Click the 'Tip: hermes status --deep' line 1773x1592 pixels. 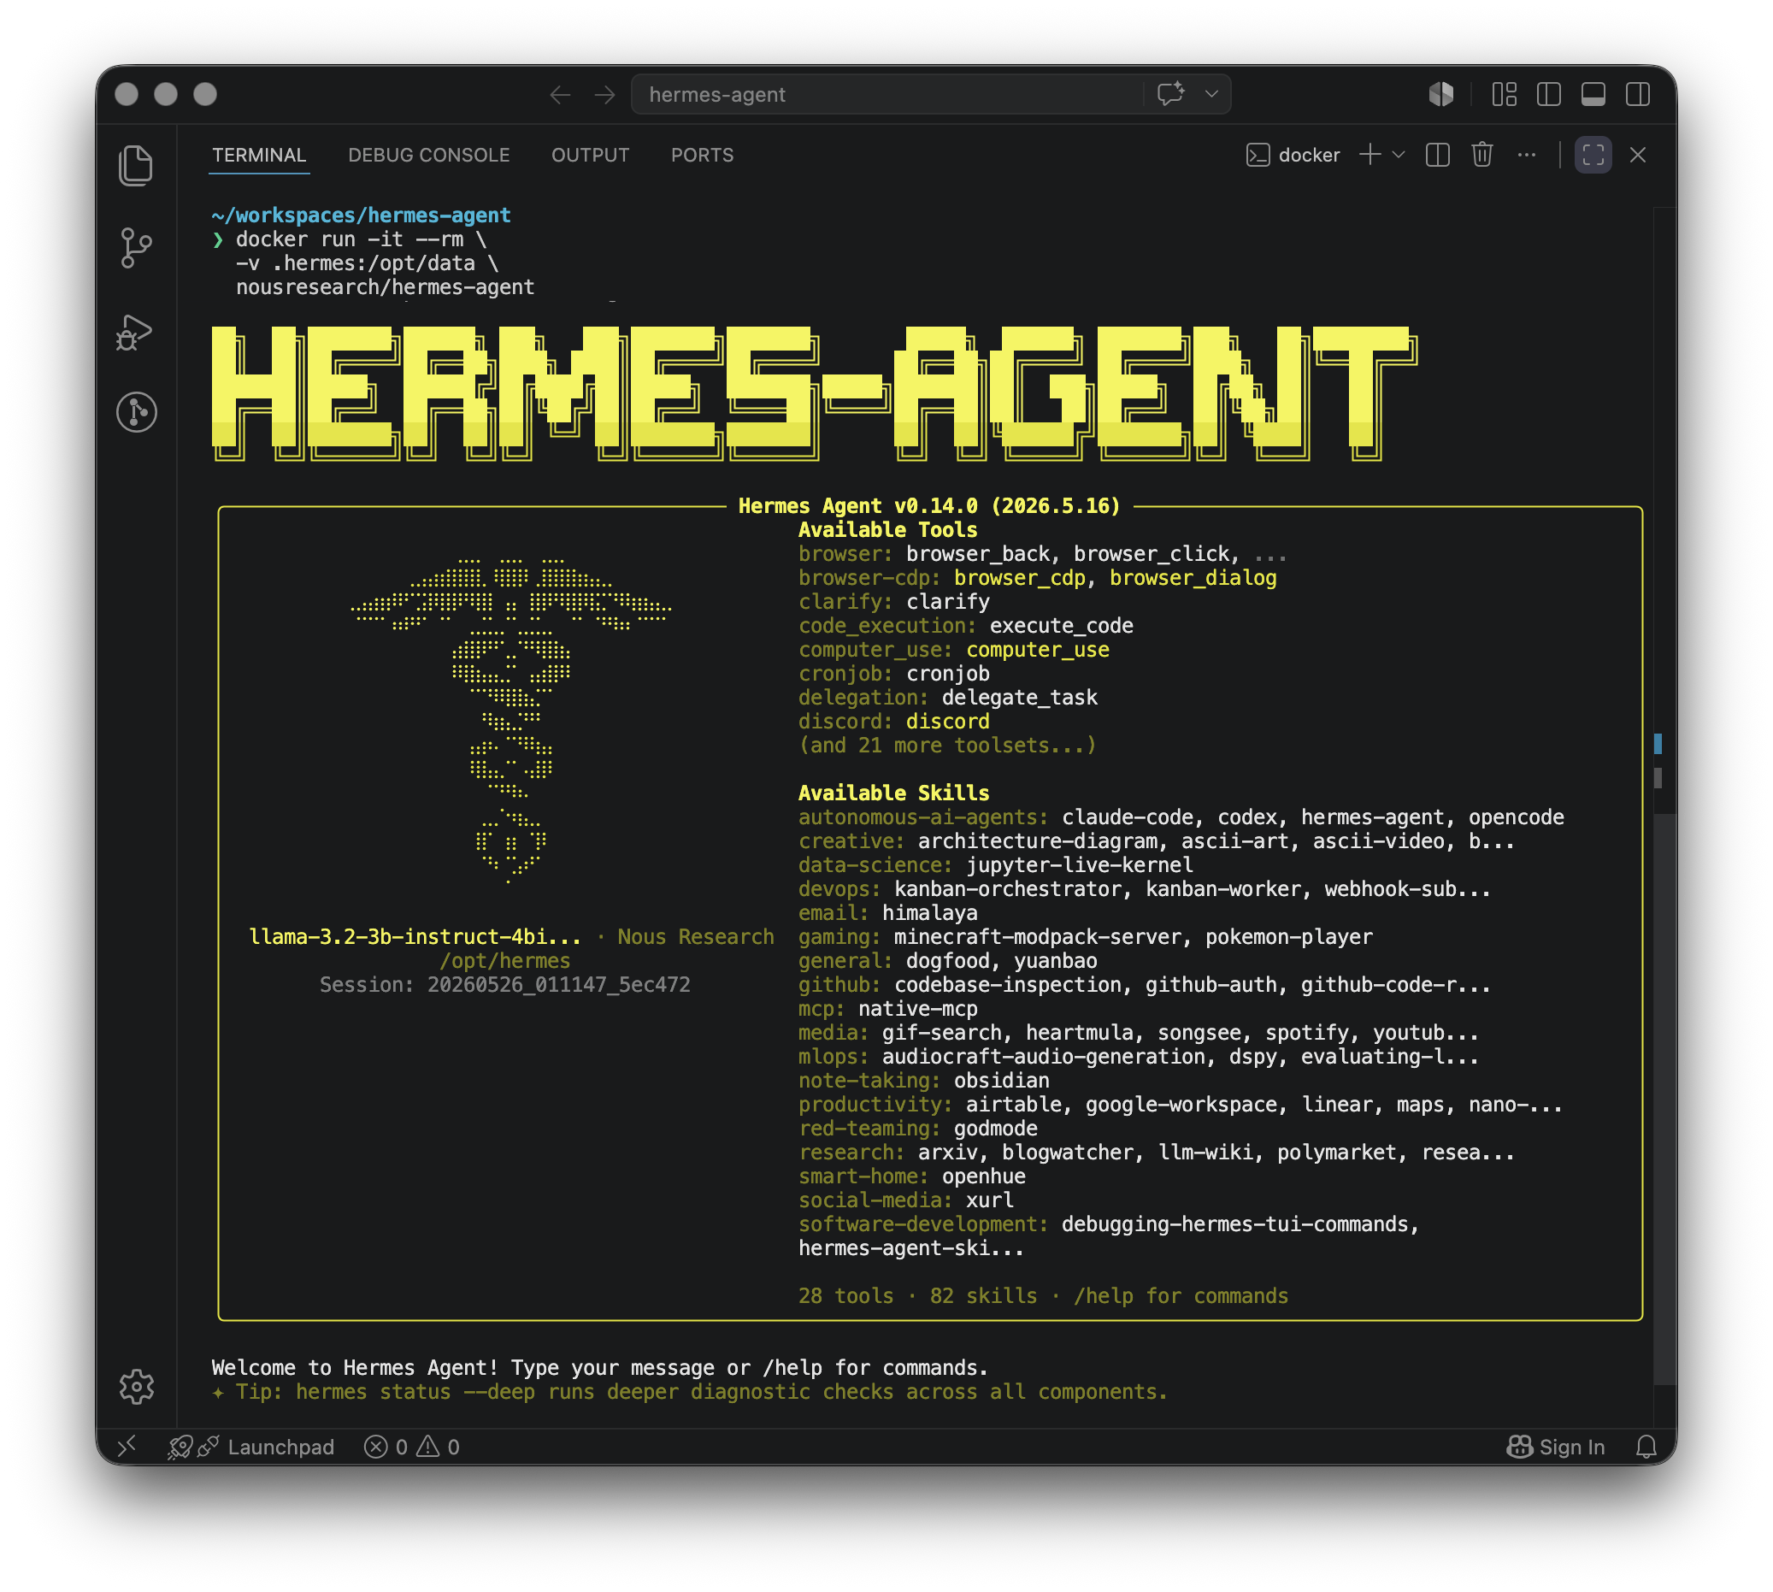(689, 1392)
